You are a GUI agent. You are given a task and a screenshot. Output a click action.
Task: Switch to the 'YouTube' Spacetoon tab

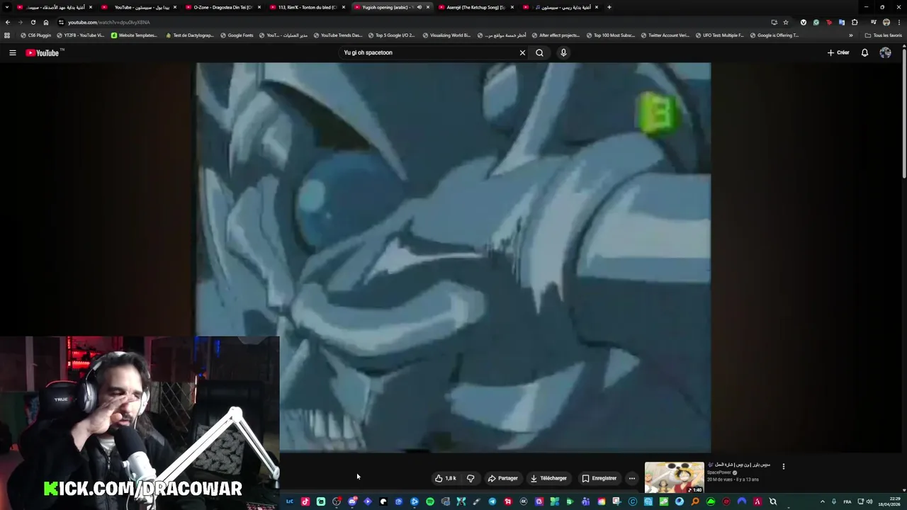[x=142, y=7]
